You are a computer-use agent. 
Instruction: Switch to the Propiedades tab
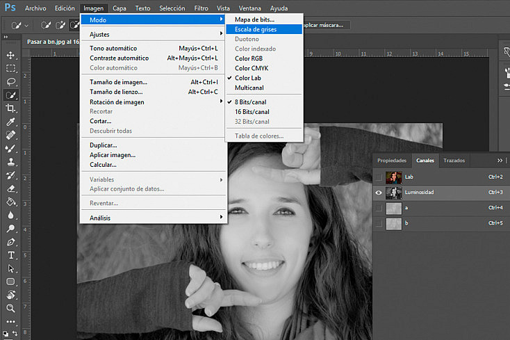(392, 161)
